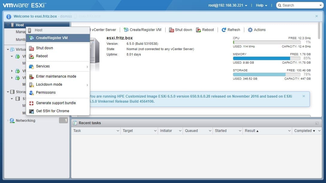Open the Help menu
Screen dimensions: 326x183
point(260,5)
